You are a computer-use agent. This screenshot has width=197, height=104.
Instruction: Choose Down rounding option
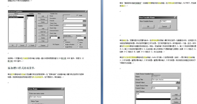point(78,47)
